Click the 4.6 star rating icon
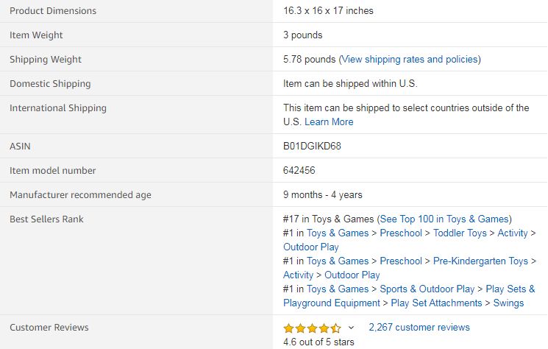Viewport: 548px width, 349px height. point(312,328)
